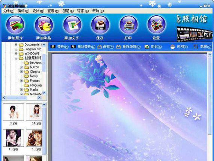214x161 pixels.
Task: Select the WINDOWS folder icon
Action: click(x=21, y=53)
